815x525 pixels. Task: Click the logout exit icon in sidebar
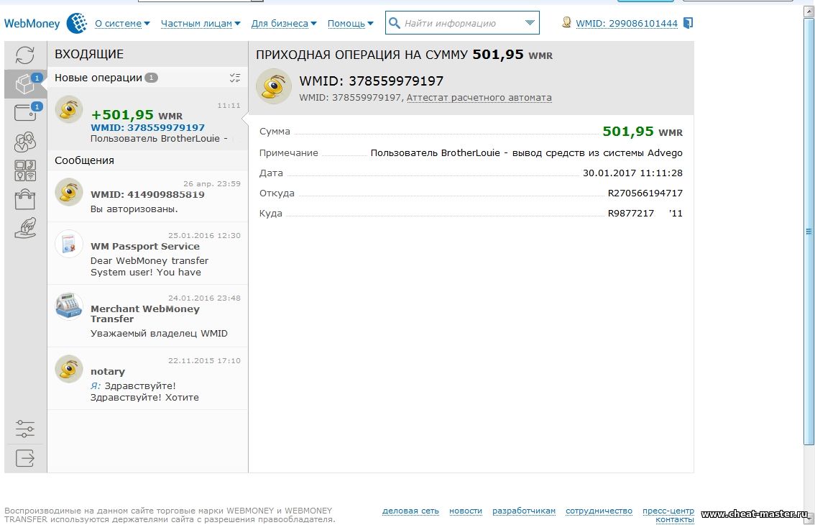point(25,458)
